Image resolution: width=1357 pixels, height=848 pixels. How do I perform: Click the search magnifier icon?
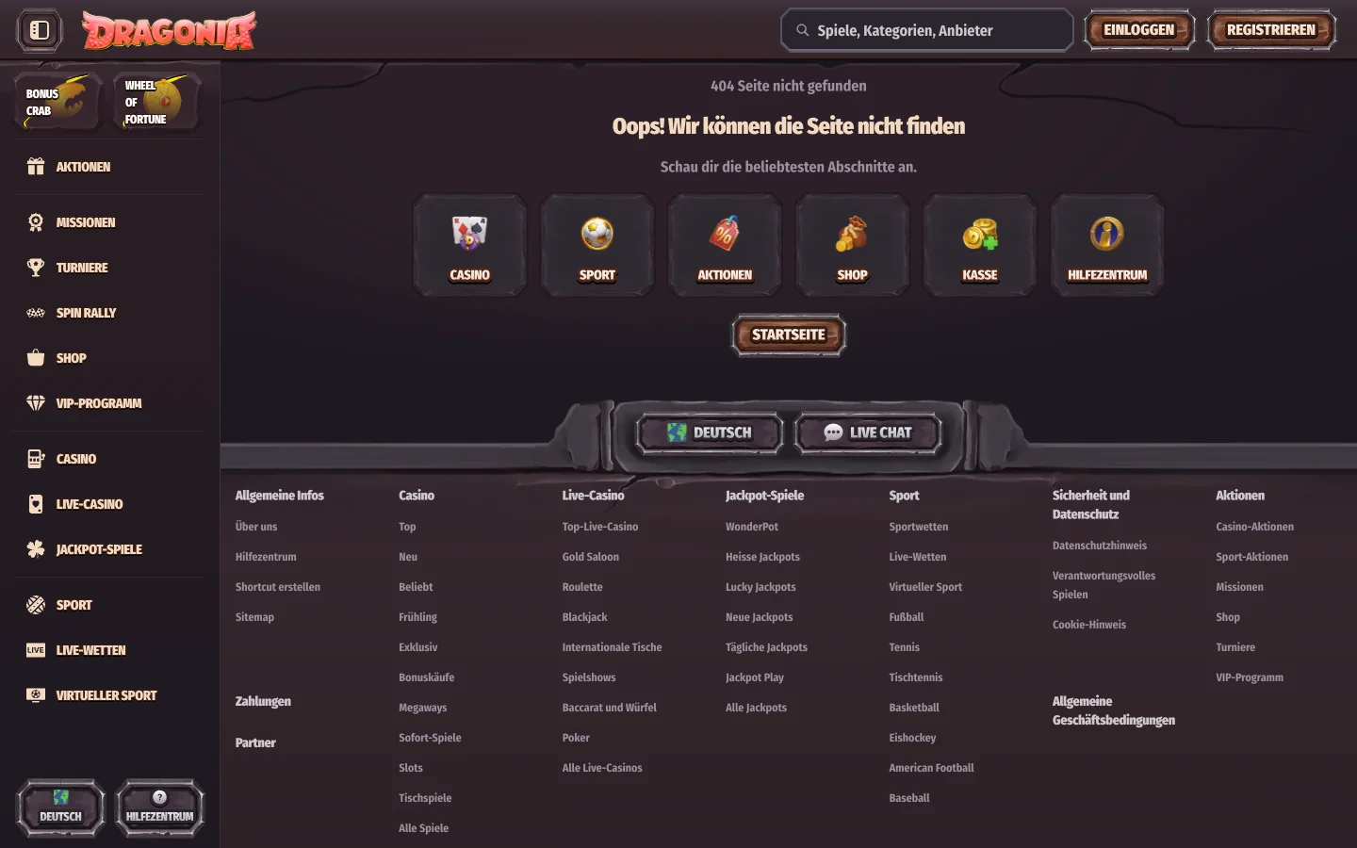coord(803,30)
